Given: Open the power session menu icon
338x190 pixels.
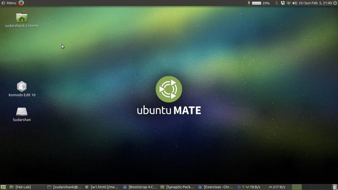Looking at the screenshot, I should (x=335, y=3).
